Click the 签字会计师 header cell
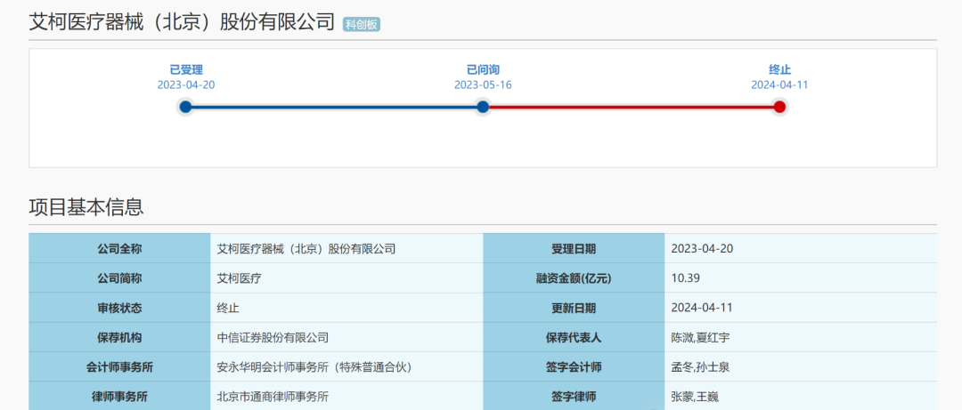The image size is (962, 410). 574,367
